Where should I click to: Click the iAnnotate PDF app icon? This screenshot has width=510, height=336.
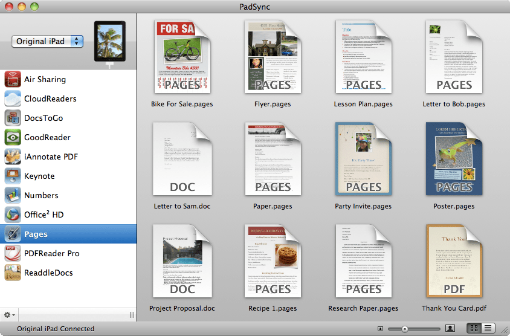[13, 157]
